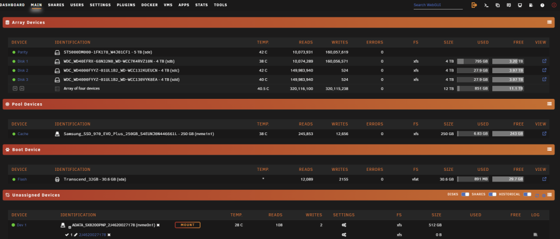Click the X icon after partition 2J4620027178
560x239 pixels.
click(x=109, y=235)
